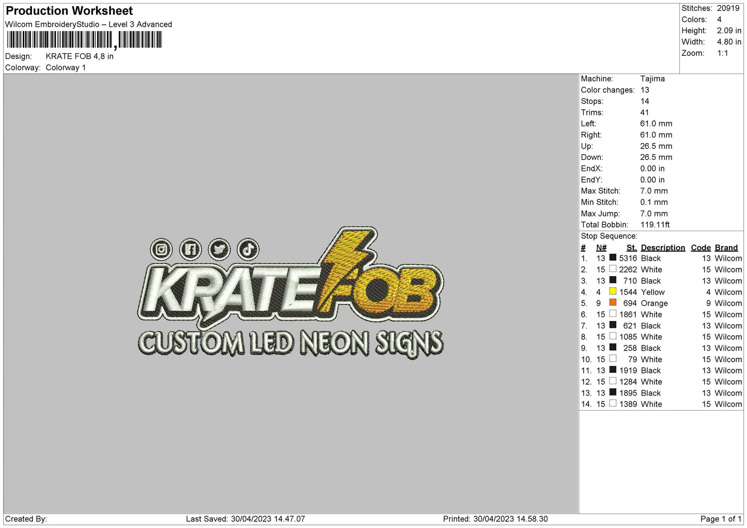Click the Min Stitch value 0.1 mm
The image size is (747, 528).
pyautogui.click(x=654, y=202)
